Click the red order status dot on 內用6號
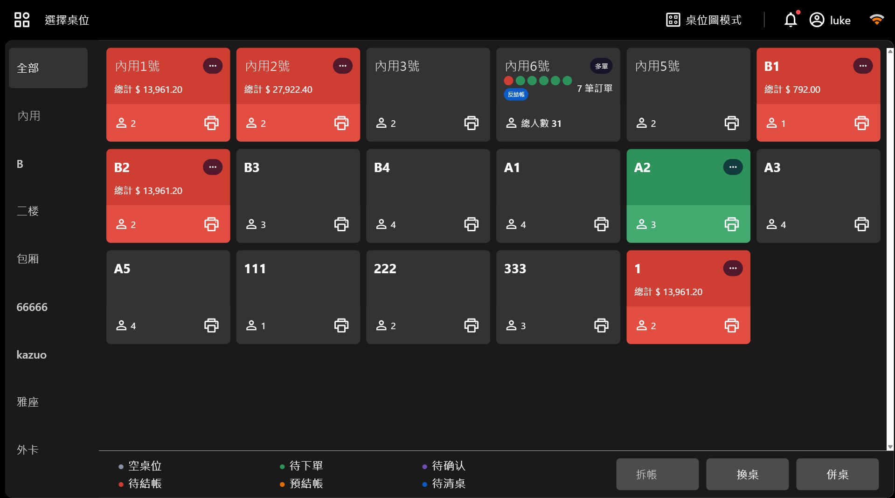This screenshot has height=498, width=895. tap(508, 81)
